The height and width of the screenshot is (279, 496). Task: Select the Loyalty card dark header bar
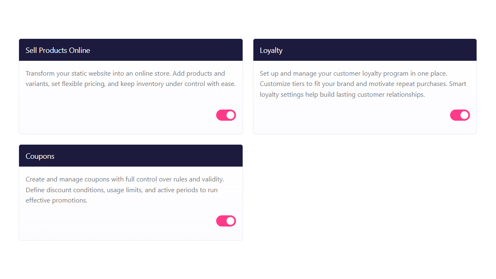pyautogui.click(x=365, y=50)
